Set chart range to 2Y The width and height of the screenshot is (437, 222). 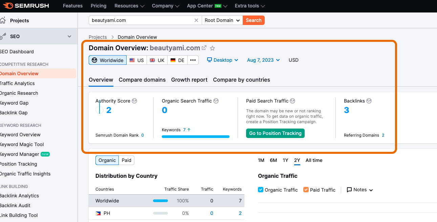tap(297, 160)
